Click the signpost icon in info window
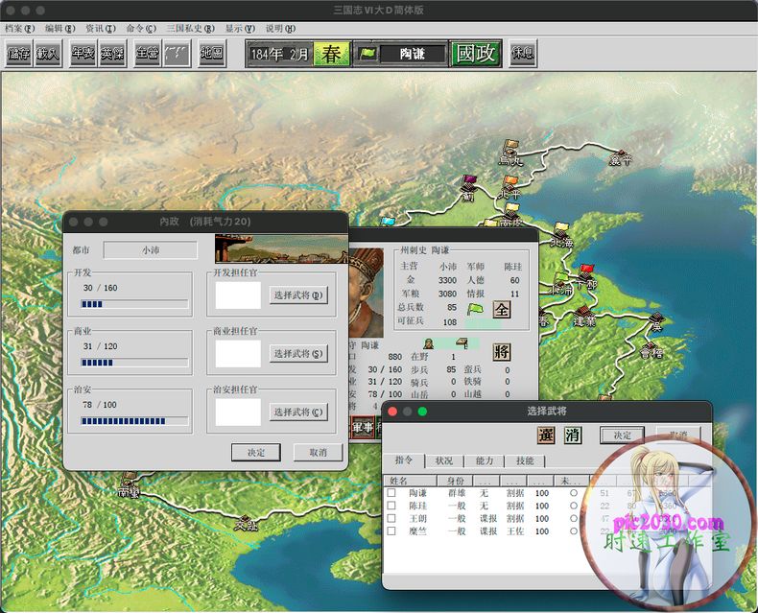Image resolution: width=758 pixels, height=613 pixels. pyautogui.click(x=462, y=343)
